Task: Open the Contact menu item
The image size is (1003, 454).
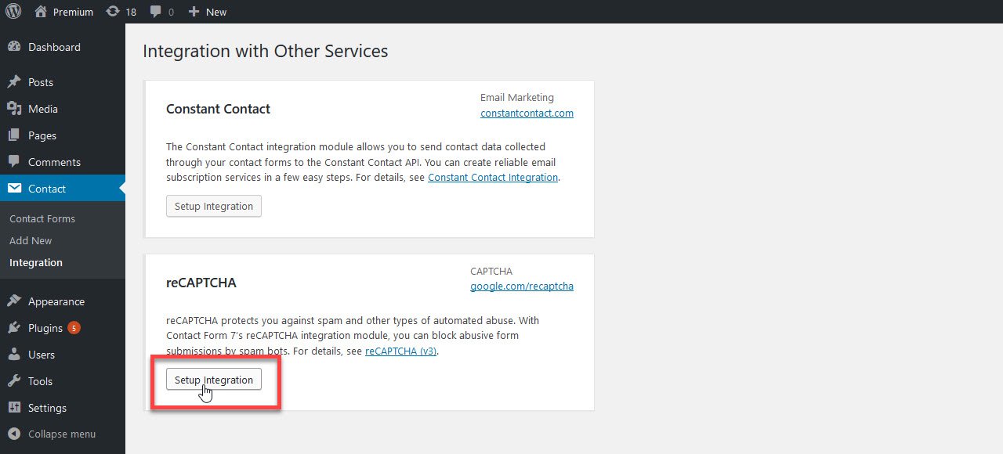Action: (x=47, y=189)
